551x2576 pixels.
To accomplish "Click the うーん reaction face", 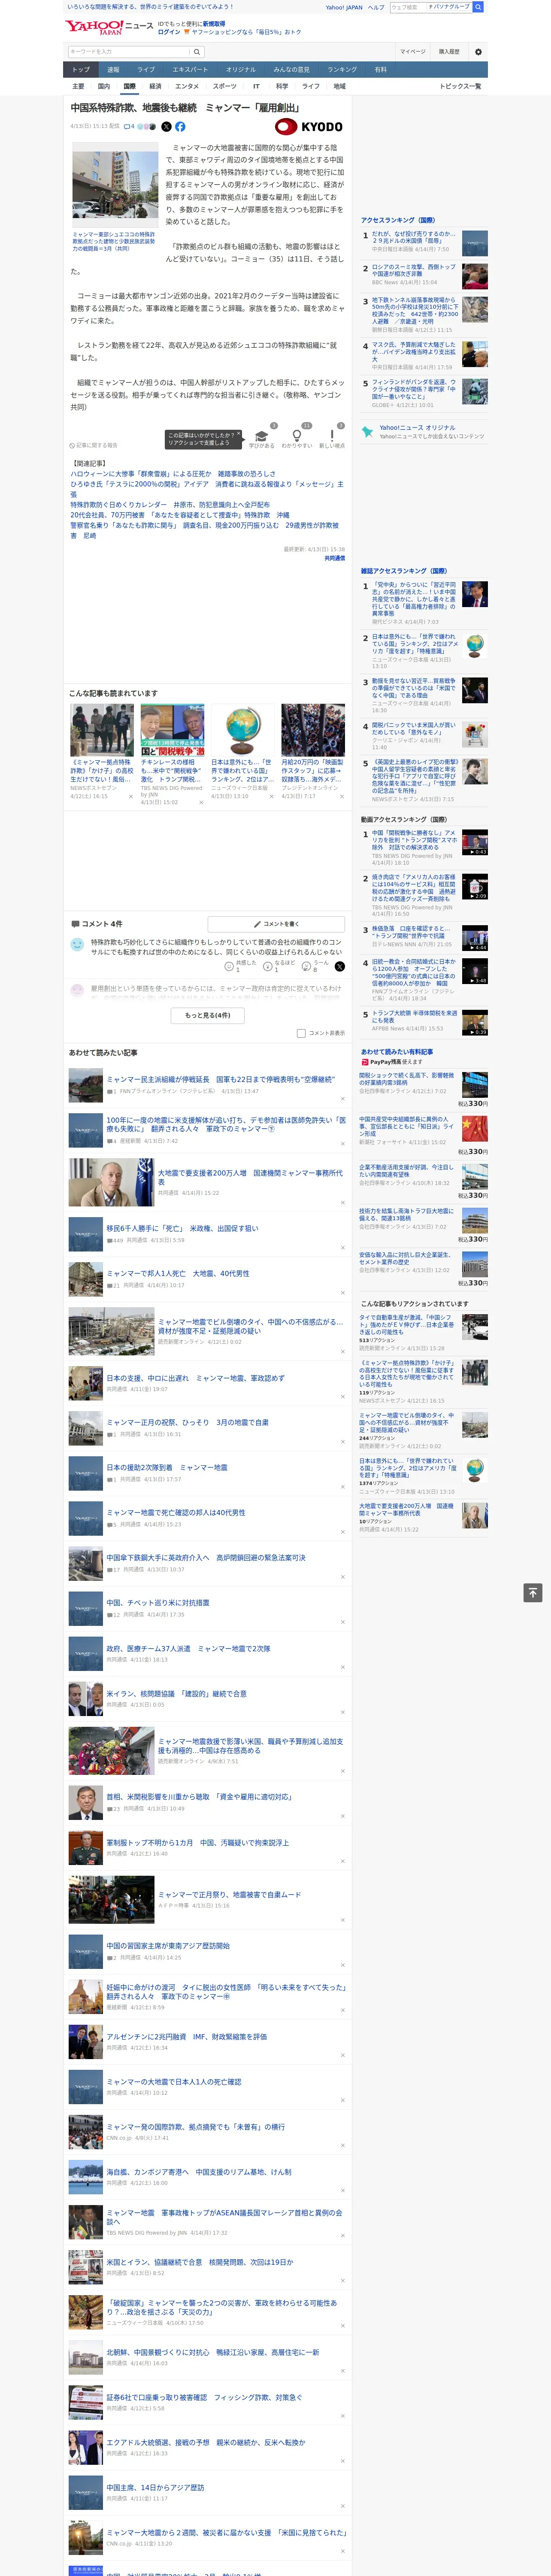I will click(x=306, y=967).
